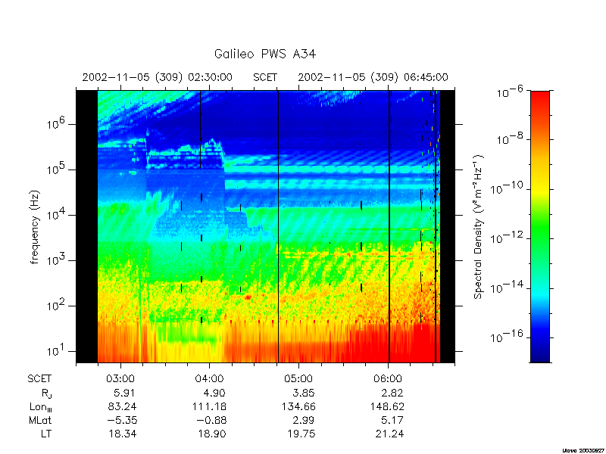Click the 'frequency (Hz)' axis label
Screen dimensions: 606x454
[35, 227]
